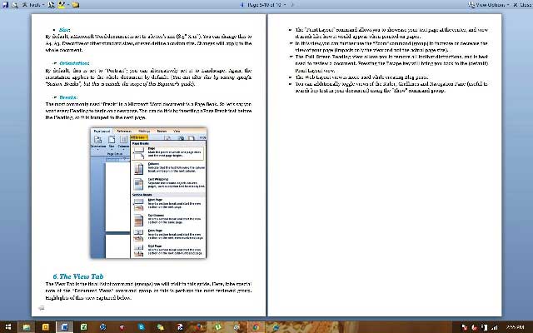
Task: Open the Windows Start button
Action: click(7, 327)
